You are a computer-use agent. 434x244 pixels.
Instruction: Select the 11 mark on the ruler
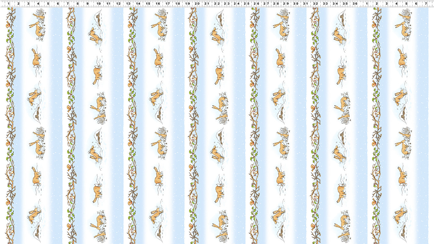[108, 4]
